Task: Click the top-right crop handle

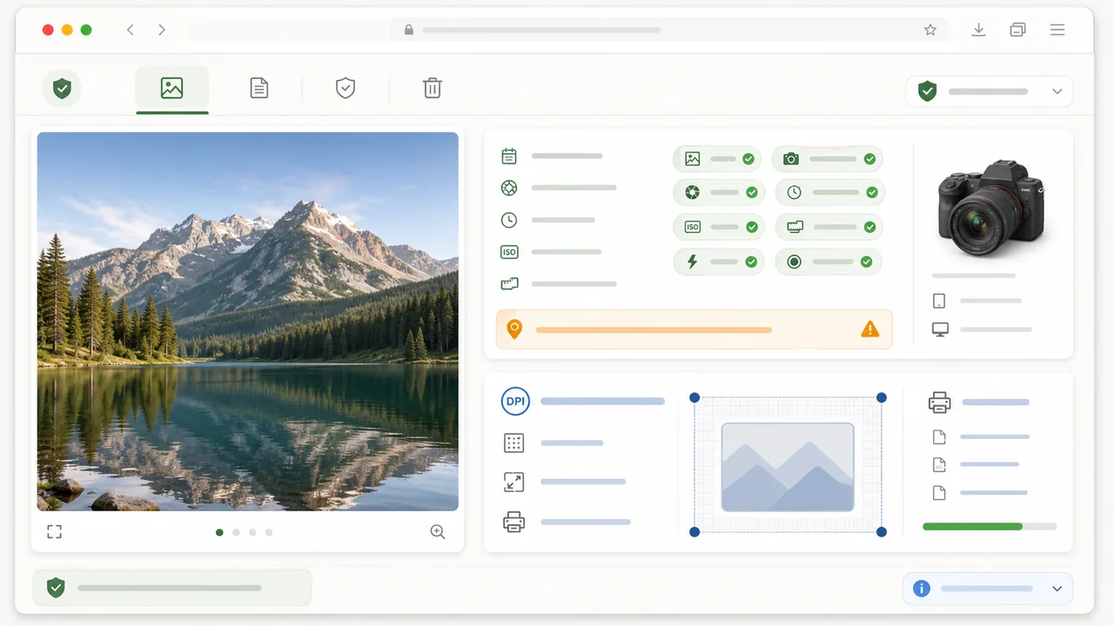Action: [x=882, y=397]
